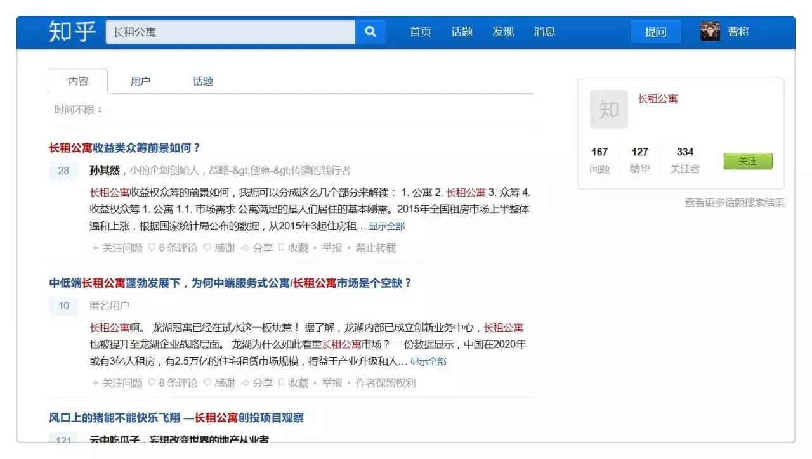Click the user avatar in header

[710, 31]
